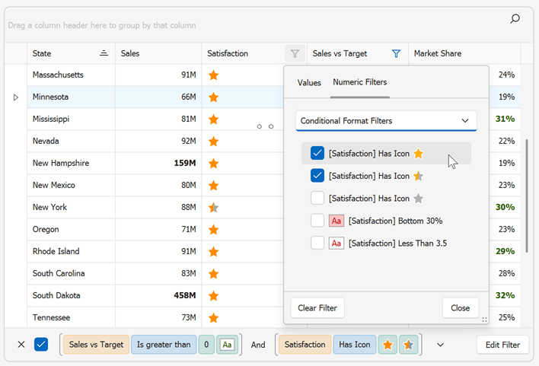Enable the Satisfaction Less Than 3.5 filter
The width and height of the screenshot is (539, 366).
[317, 243]
